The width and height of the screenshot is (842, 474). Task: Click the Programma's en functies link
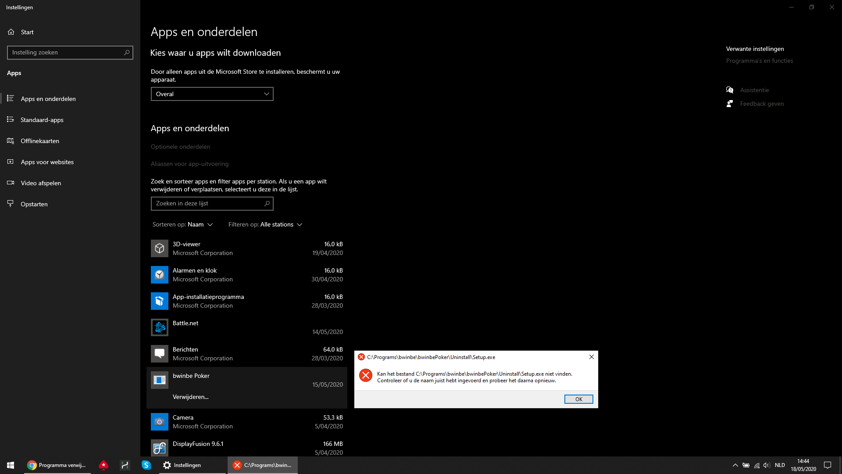click(759, 61)
